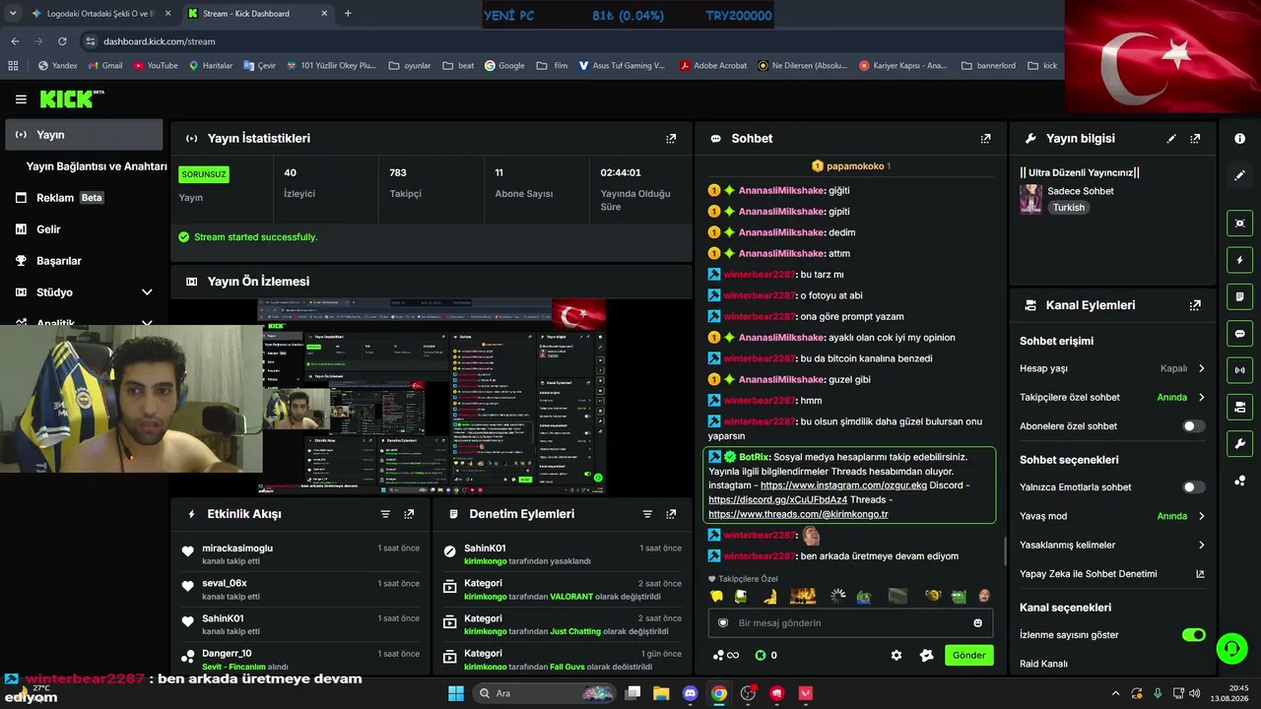Click the Turkish language tag

(1068, 208)
